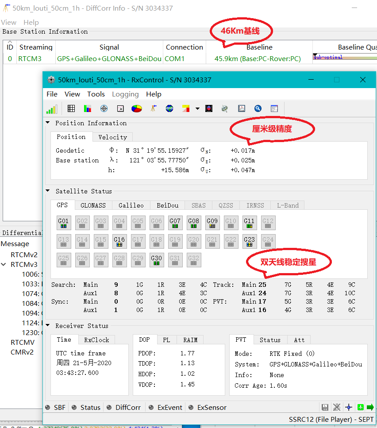Select the RTCMV message tree item
The image size is (377, 428).
(x=23, y=342)
